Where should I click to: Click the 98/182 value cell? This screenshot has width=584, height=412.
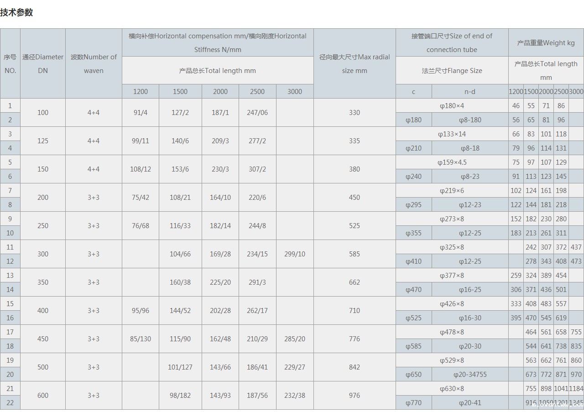click(180, 396)
